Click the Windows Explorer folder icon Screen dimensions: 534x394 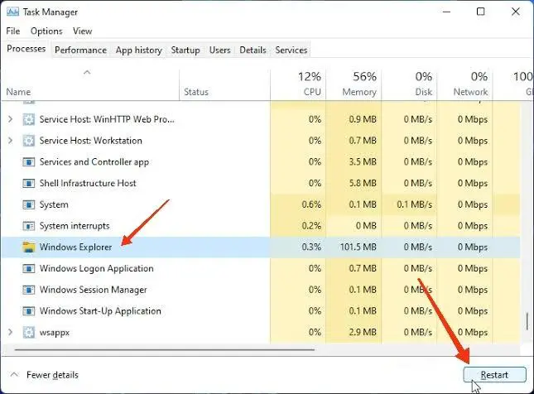(29, 247)
